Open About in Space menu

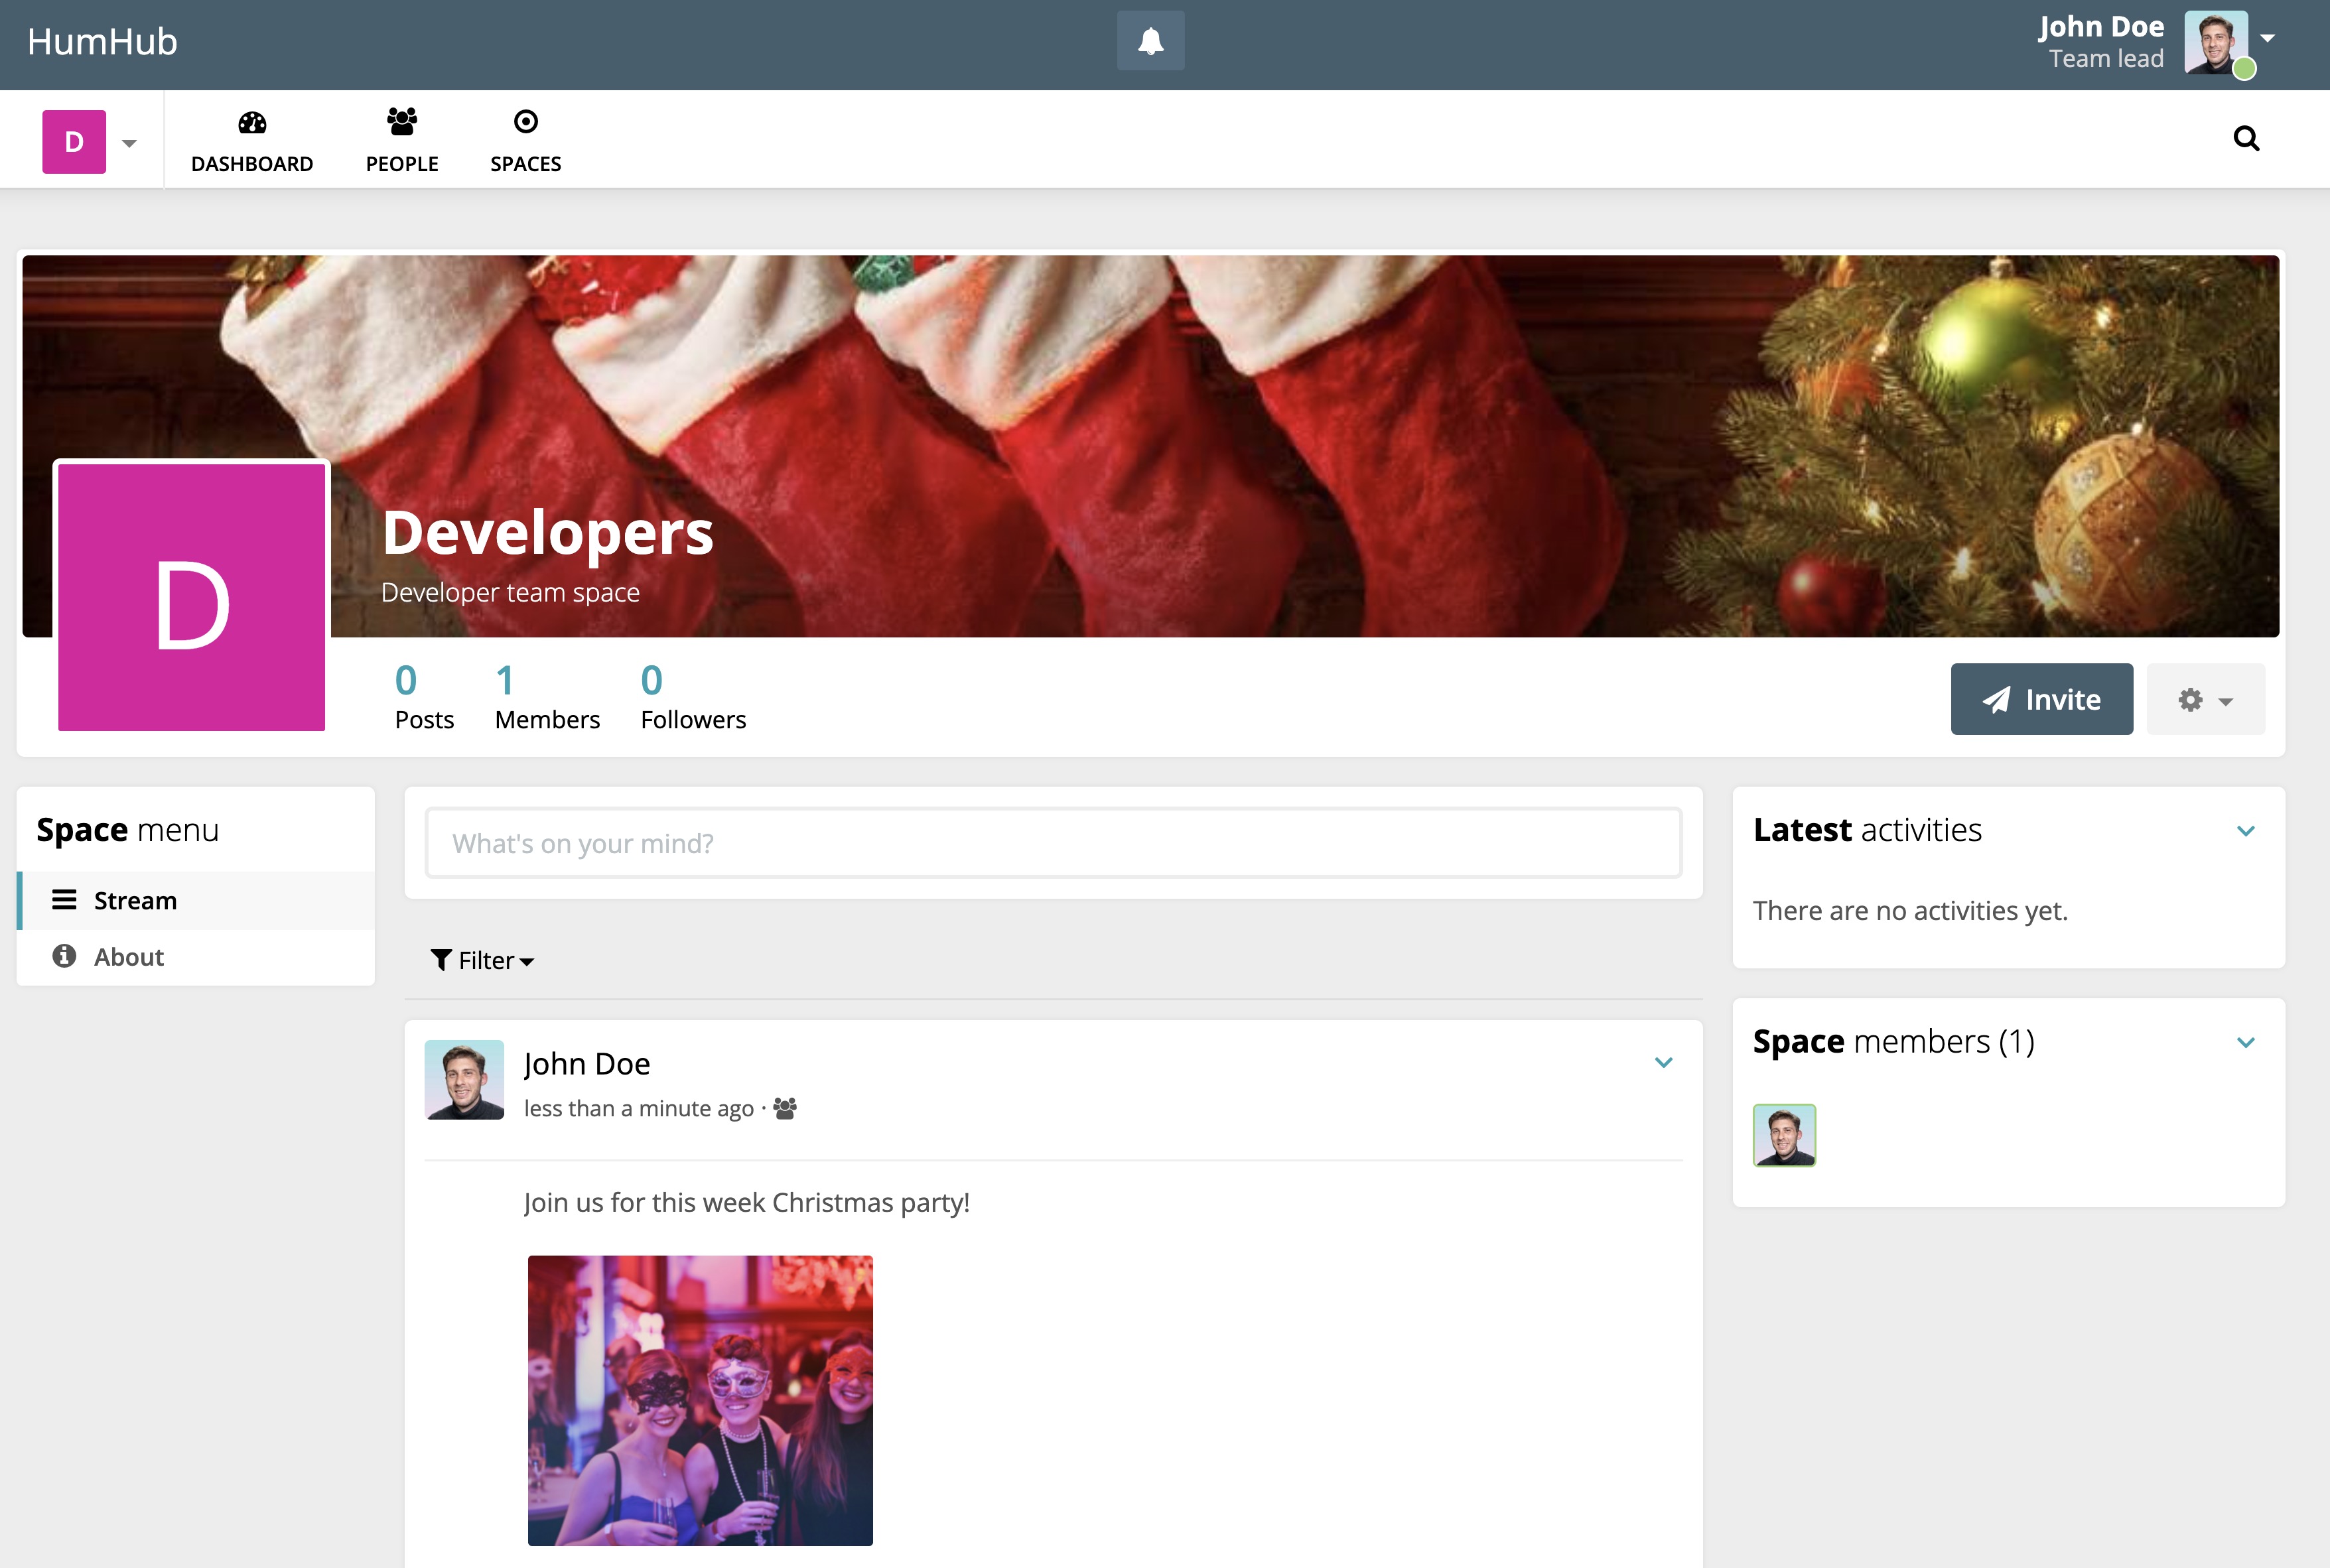(128, 957)
